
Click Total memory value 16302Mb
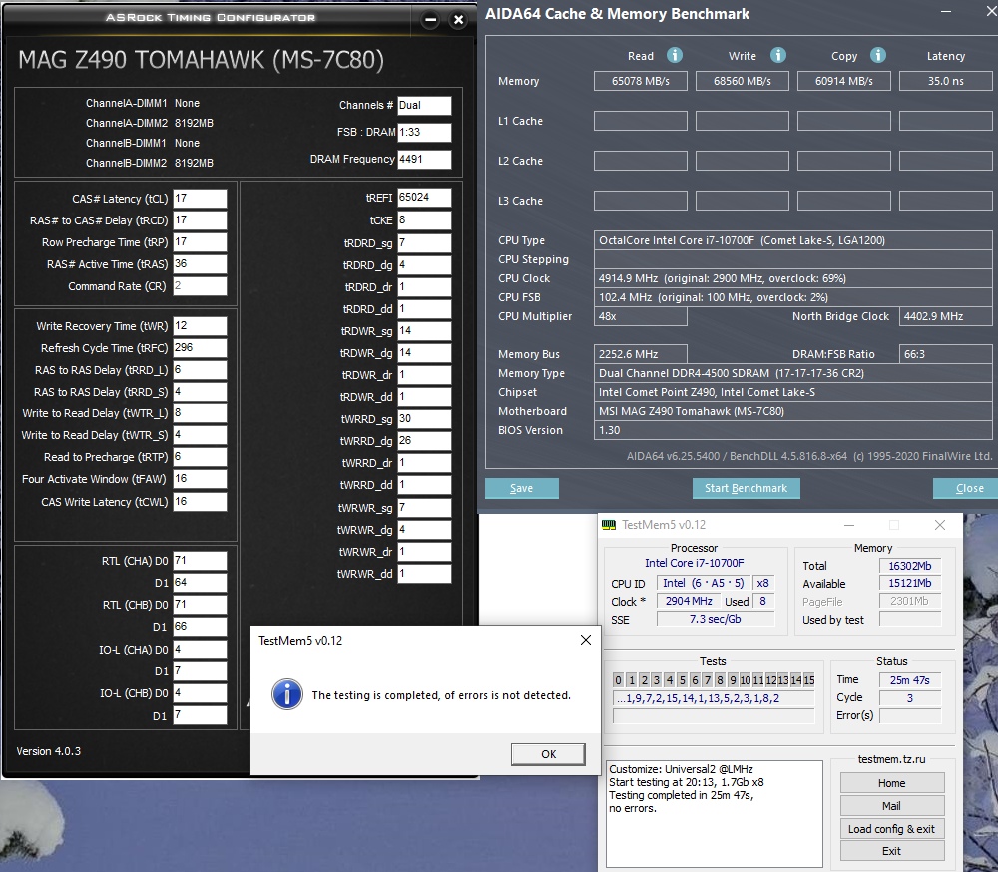(909, 566)
